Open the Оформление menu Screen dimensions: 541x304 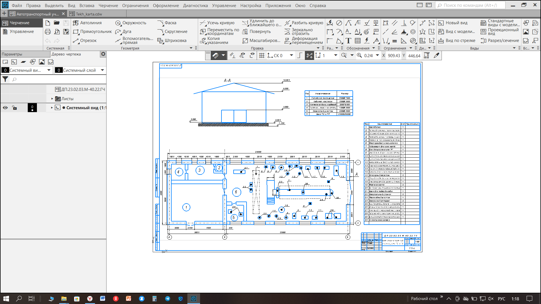166,5
